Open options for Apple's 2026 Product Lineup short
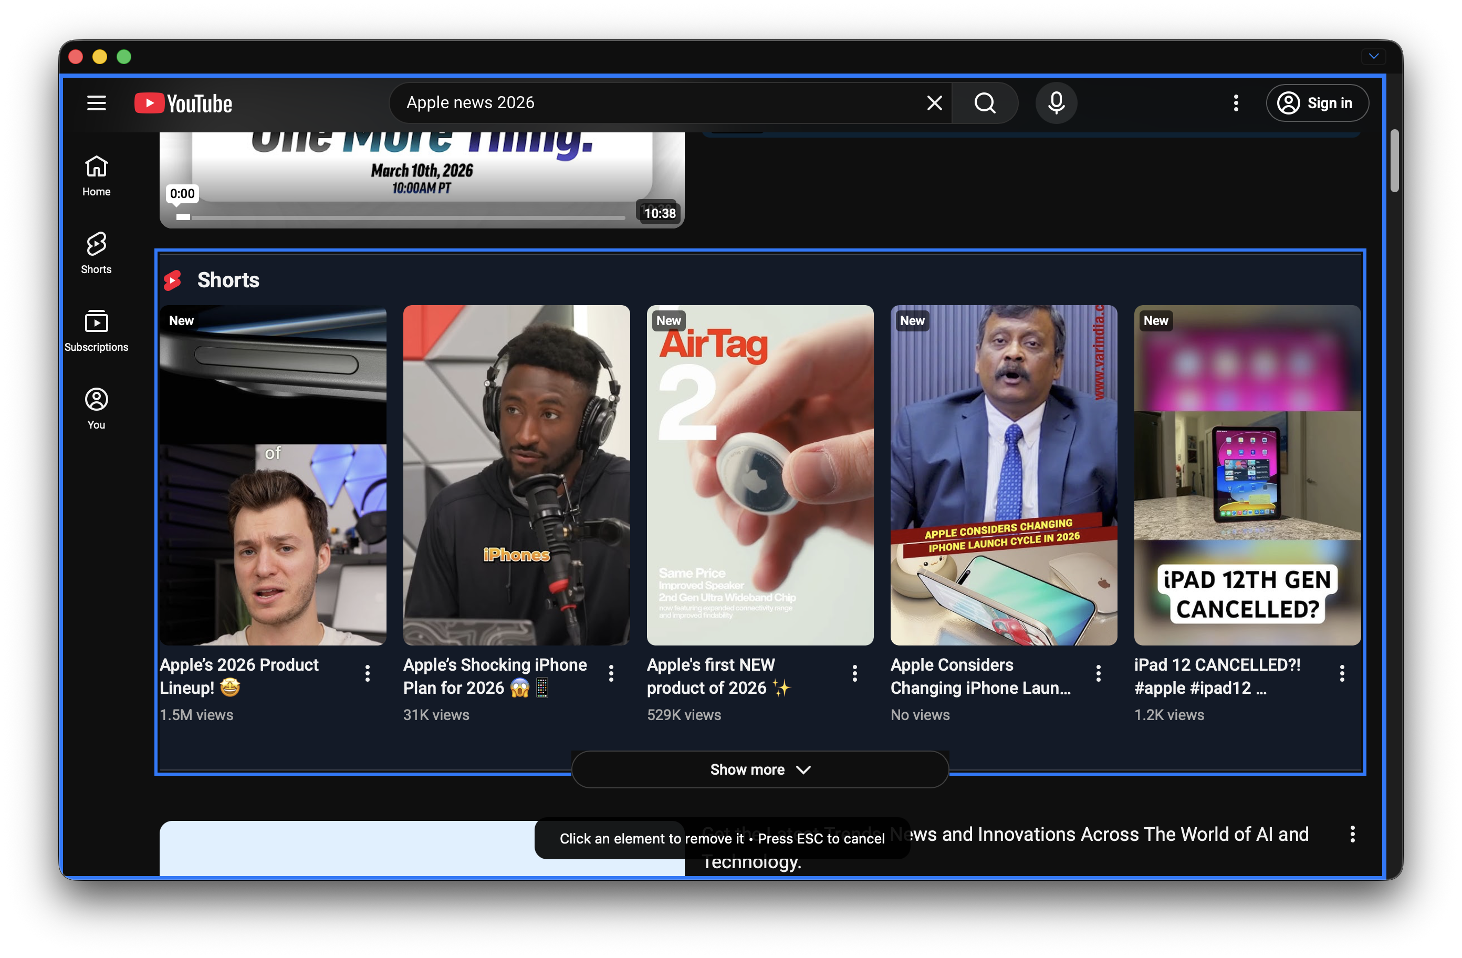 [368, 673]
